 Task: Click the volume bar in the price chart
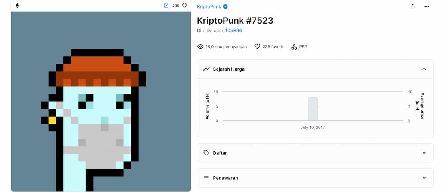pyautogui.click(x=313, y=109)
